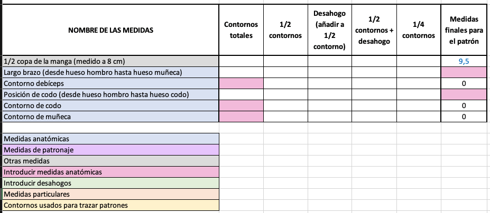Viewport: 490px width, 213px height.
Task: Select the Medidas particulares legend cell
Action: coord(110,195)
